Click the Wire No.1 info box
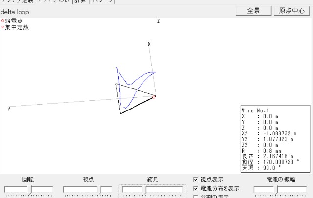 click(275, 138)
